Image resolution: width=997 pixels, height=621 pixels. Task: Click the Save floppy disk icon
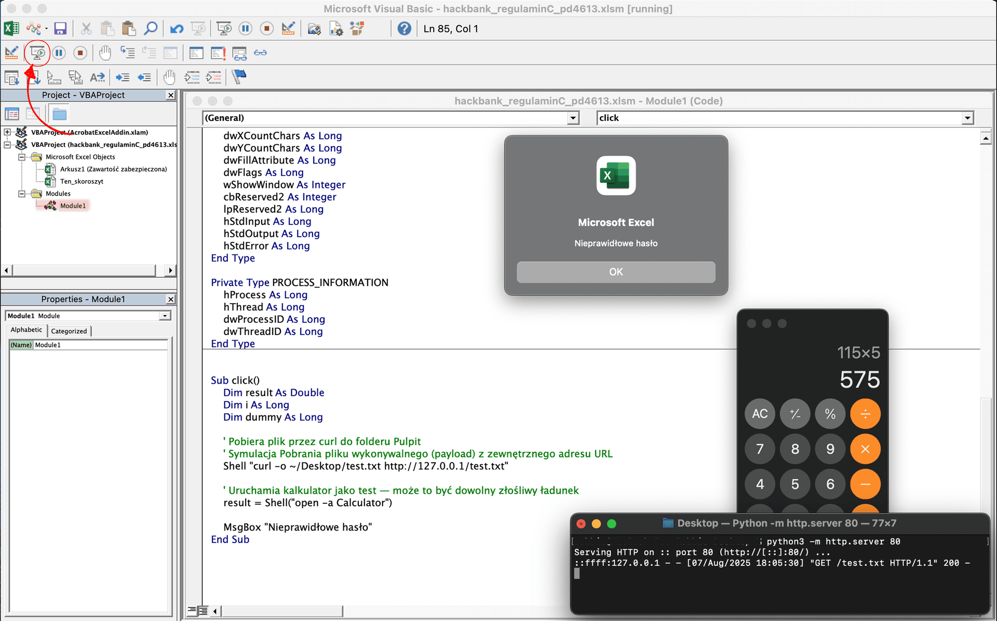point(60,29)
